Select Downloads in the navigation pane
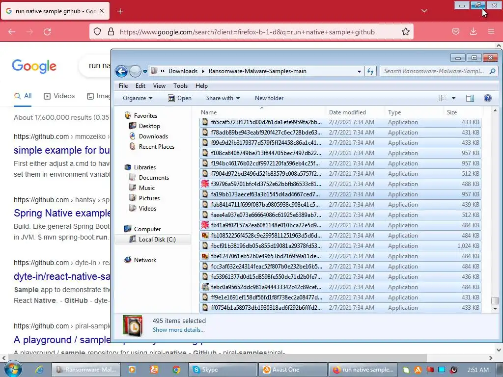The image size is (503, 377). coord(153,136)
